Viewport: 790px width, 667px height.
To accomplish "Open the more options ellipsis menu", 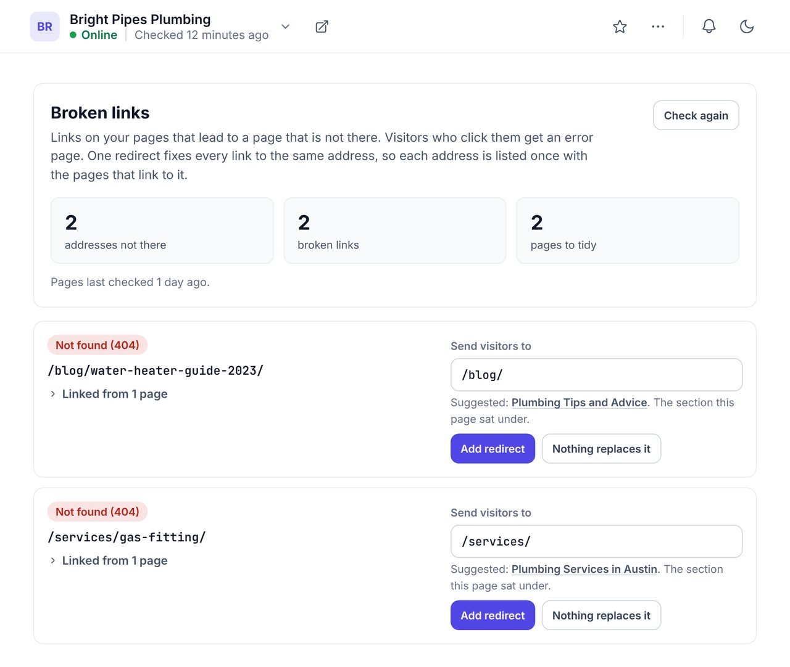I will pyautogui.click(x=658, y=27).
